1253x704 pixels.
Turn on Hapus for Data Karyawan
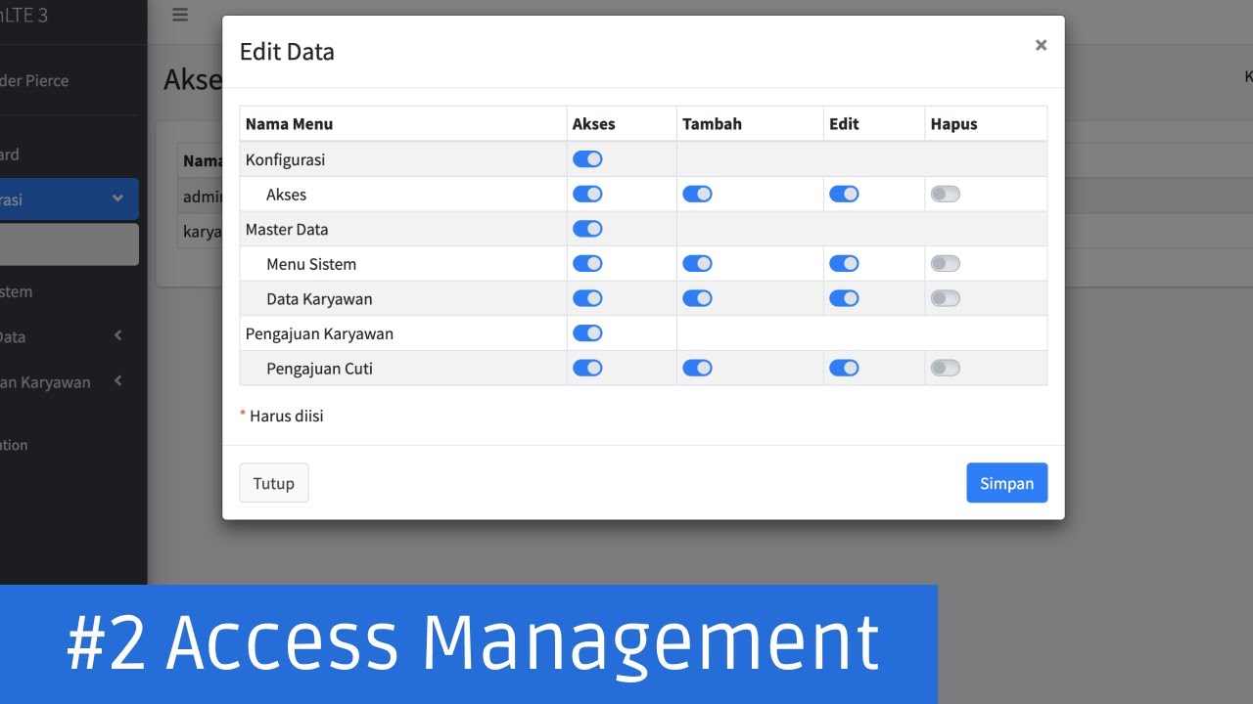click(x=946, y=299)
